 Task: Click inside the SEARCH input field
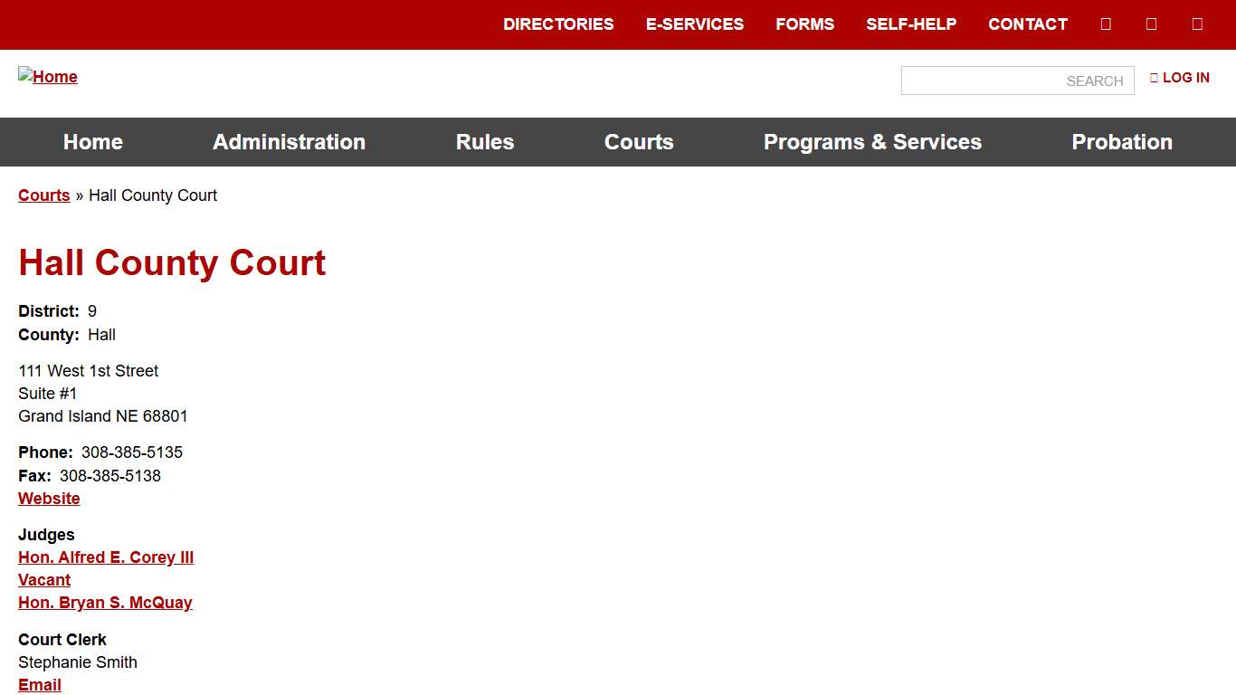point(1017,81)
